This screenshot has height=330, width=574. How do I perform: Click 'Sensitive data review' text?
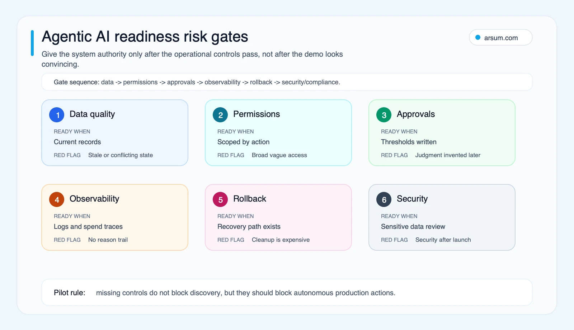413,227
